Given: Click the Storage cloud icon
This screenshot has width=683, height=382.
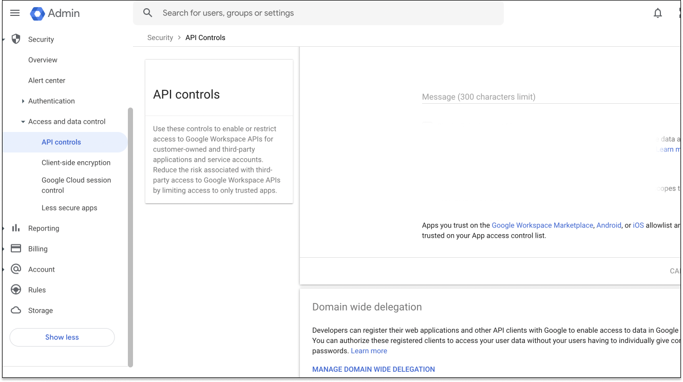Looking at the screenshot, I should 15,310.
